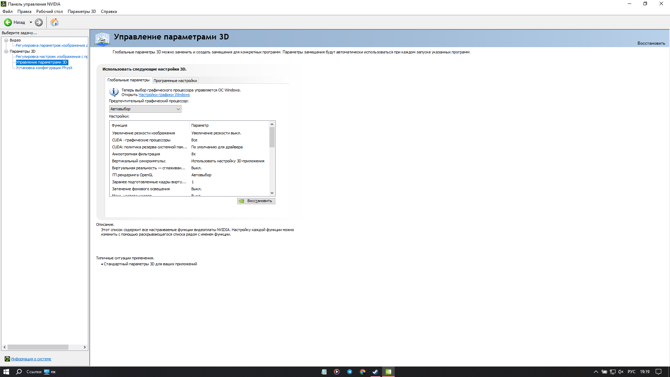Select Регулировка настроек изображения с просмотром
670x377 pixels.
point(52,57)
